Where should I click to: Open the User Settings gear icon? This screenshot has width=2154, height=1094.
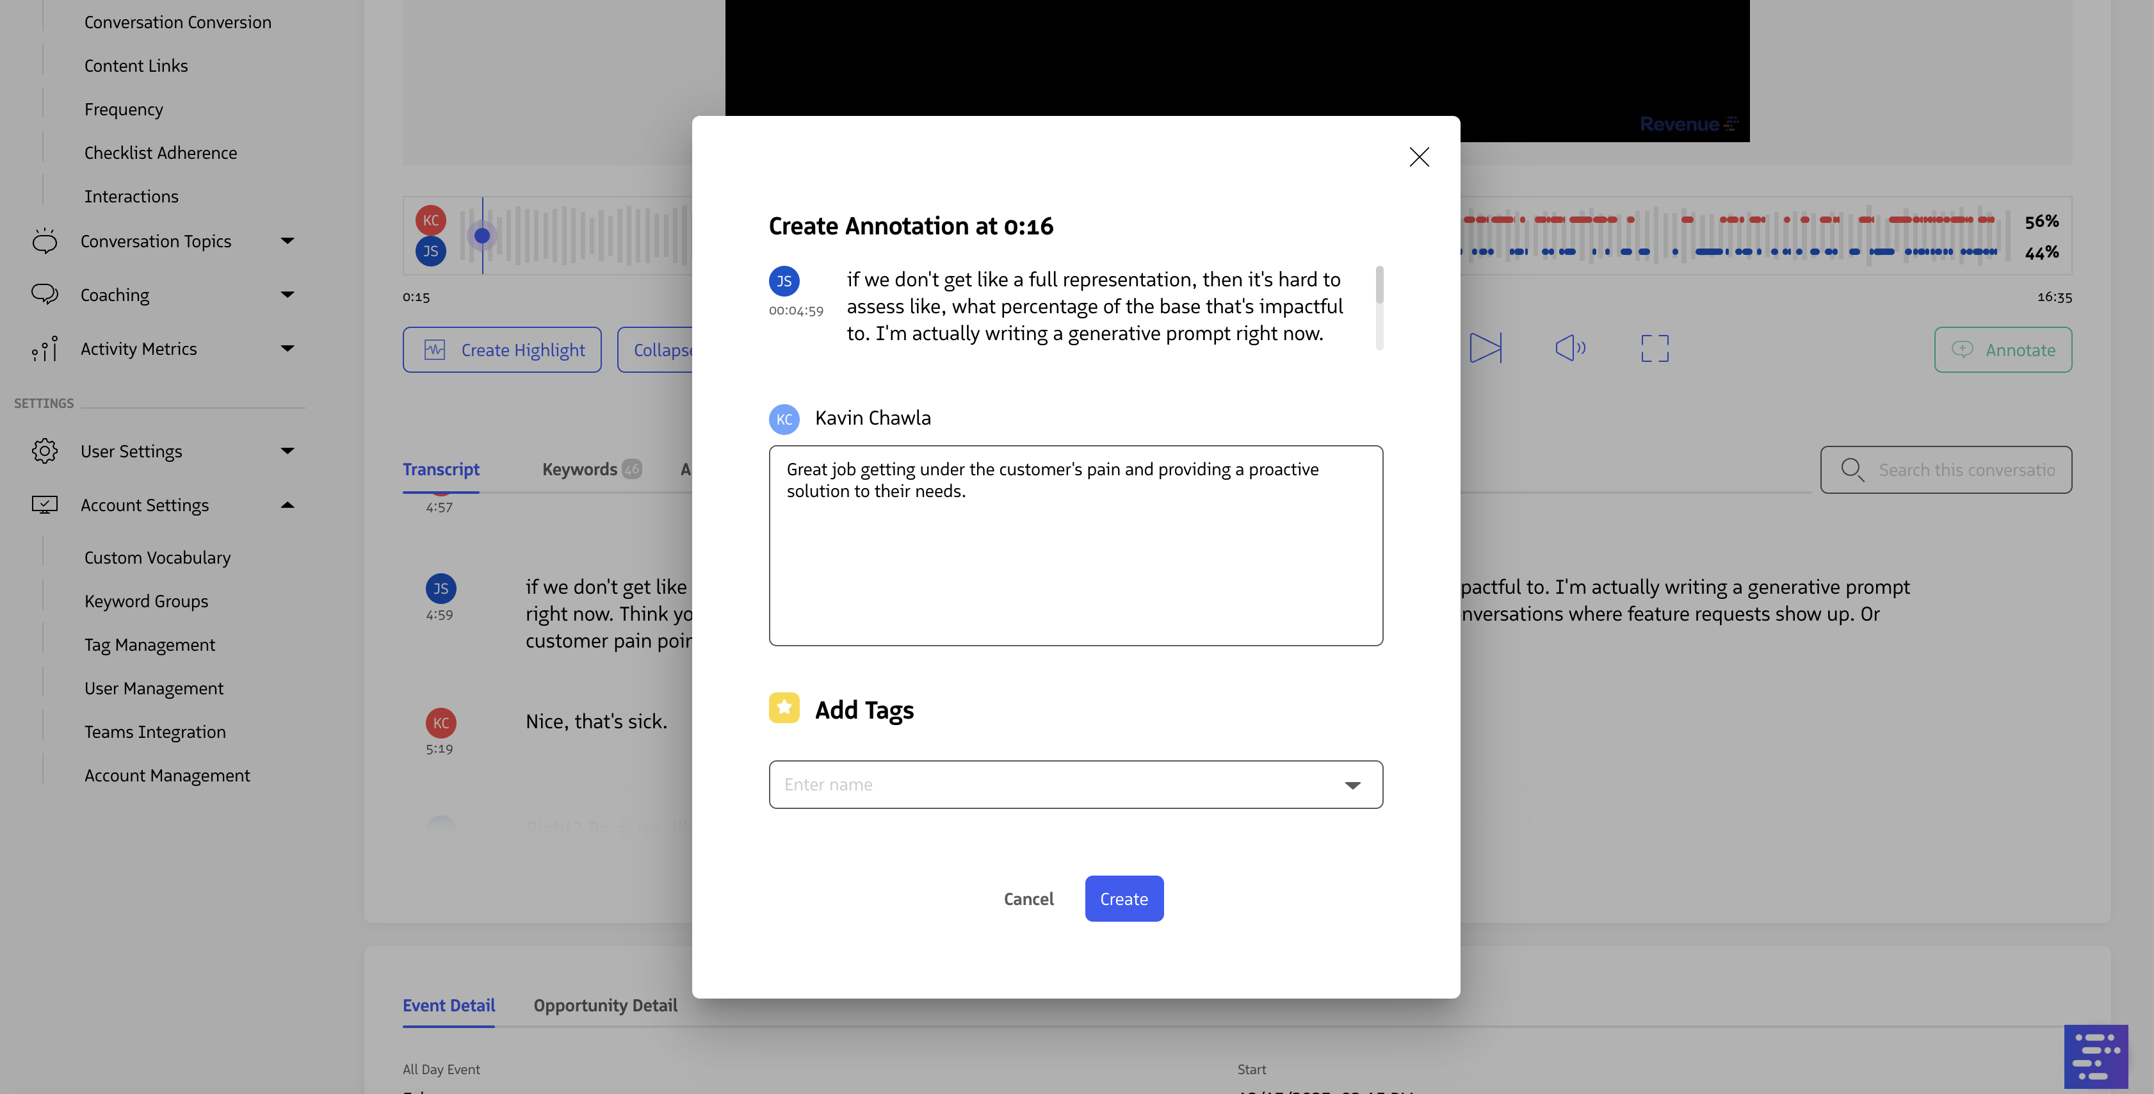(x=44, y=450)
